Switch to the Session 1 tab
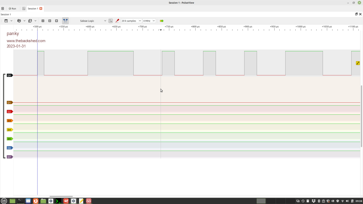Screen dimensions: 363x204 click(32, 8)
